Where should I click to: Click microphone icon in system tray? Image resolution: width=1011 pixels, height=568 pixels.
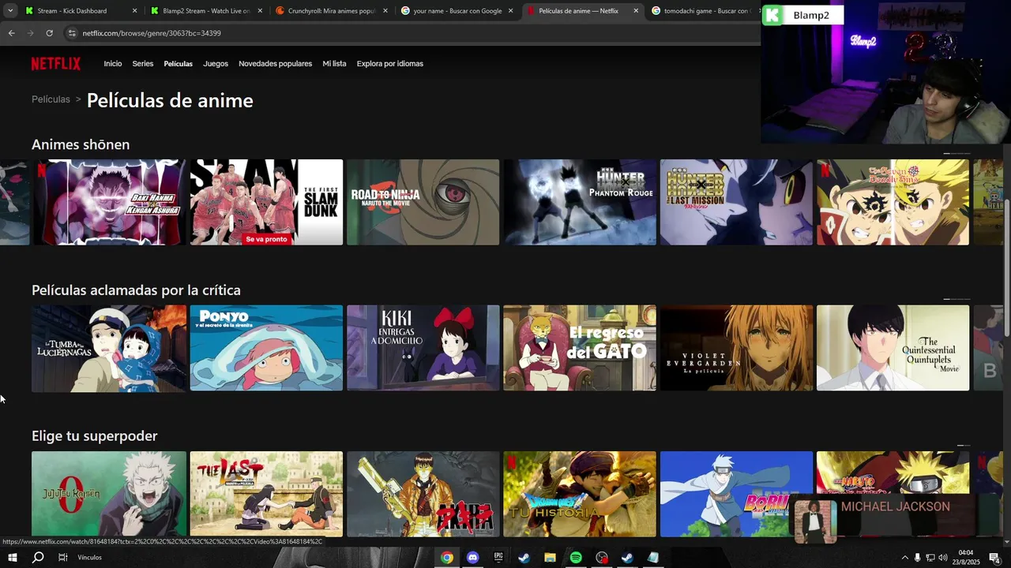tap(917, 558)
